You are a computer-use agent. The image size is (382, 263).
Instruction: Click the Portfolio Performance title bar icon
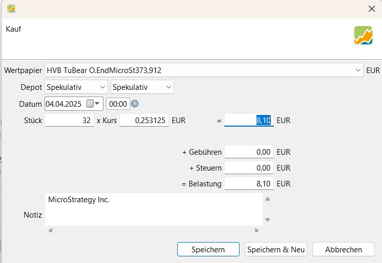coord(11,9)
